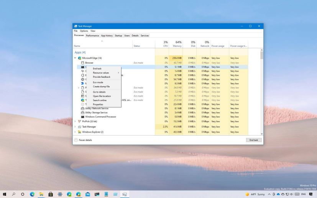
Task: Open taskbar Search magnifier
Action: pyautogui.click(x=13, y=194)
